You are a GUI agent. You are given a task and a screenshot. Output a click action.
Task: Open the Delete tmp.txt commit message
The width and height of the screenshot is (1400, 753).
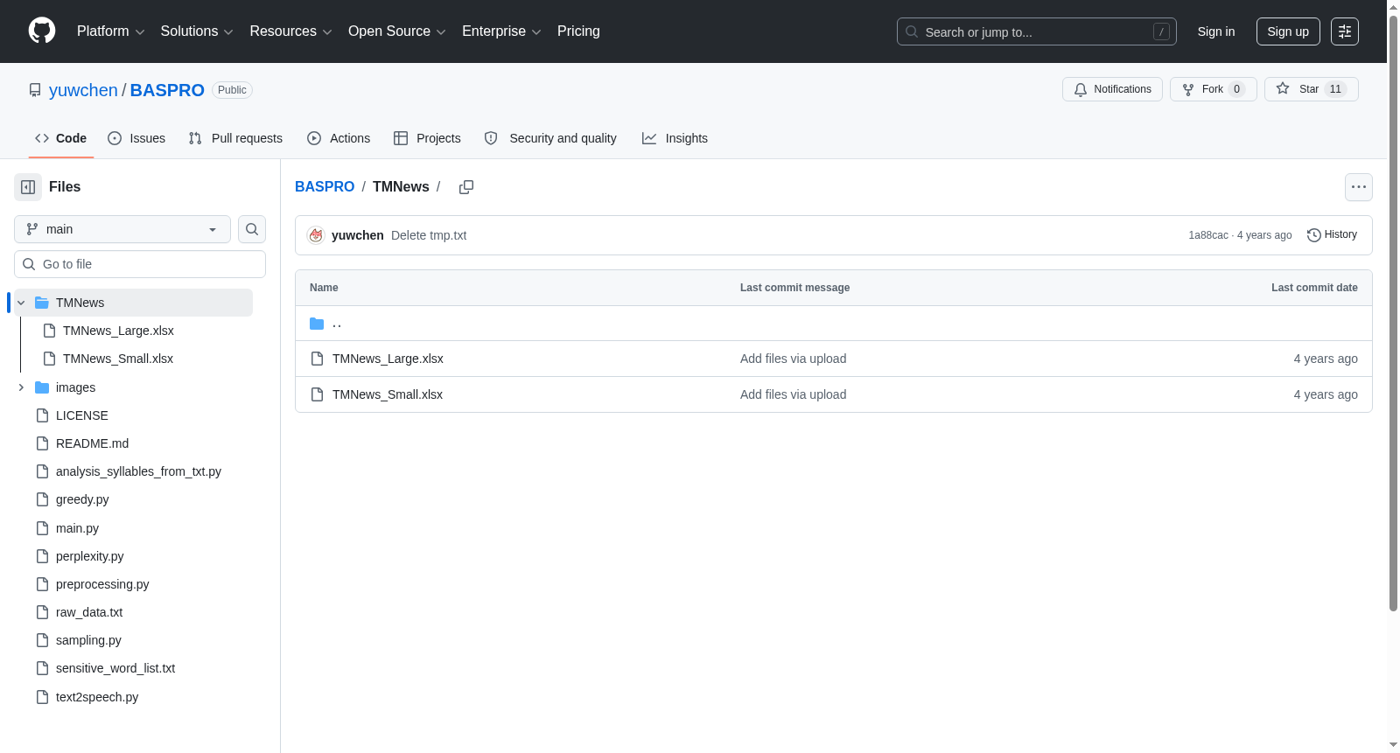tap(429, 235)
